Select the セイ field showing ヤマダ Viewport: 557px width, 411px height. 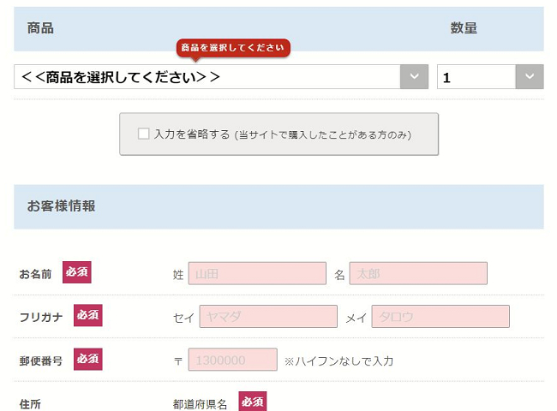tap(268, 317)
